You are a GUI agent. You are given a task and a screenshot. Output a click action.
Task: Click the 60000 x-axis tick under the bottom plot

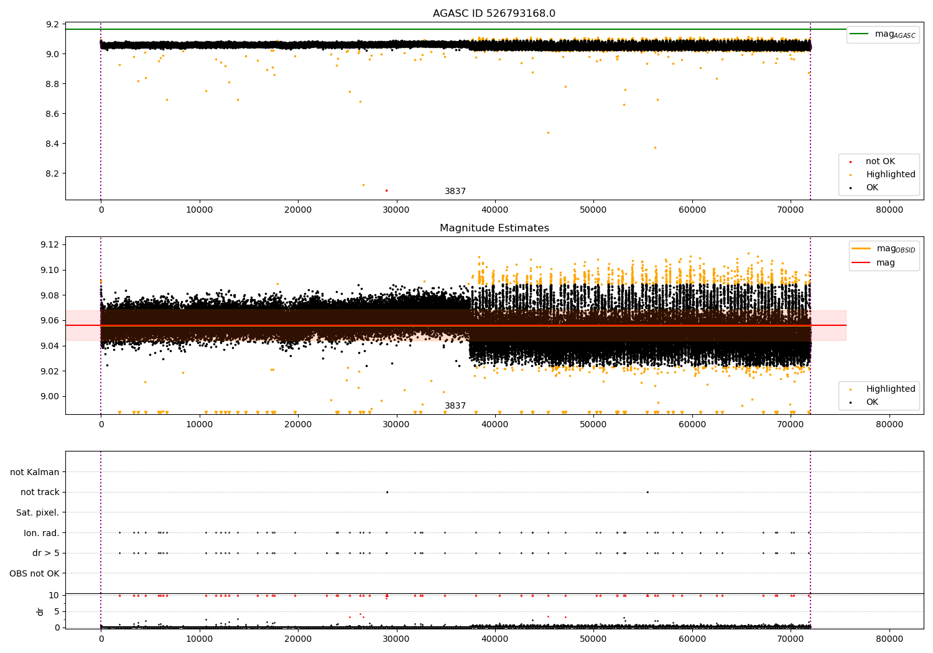click(692, 639)
